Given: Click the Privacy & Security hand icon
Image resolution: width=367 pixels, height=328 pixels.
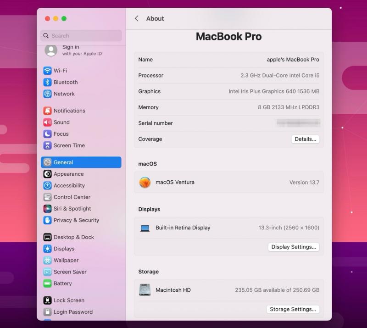Looking at the screenshot, I should point(47,220).
